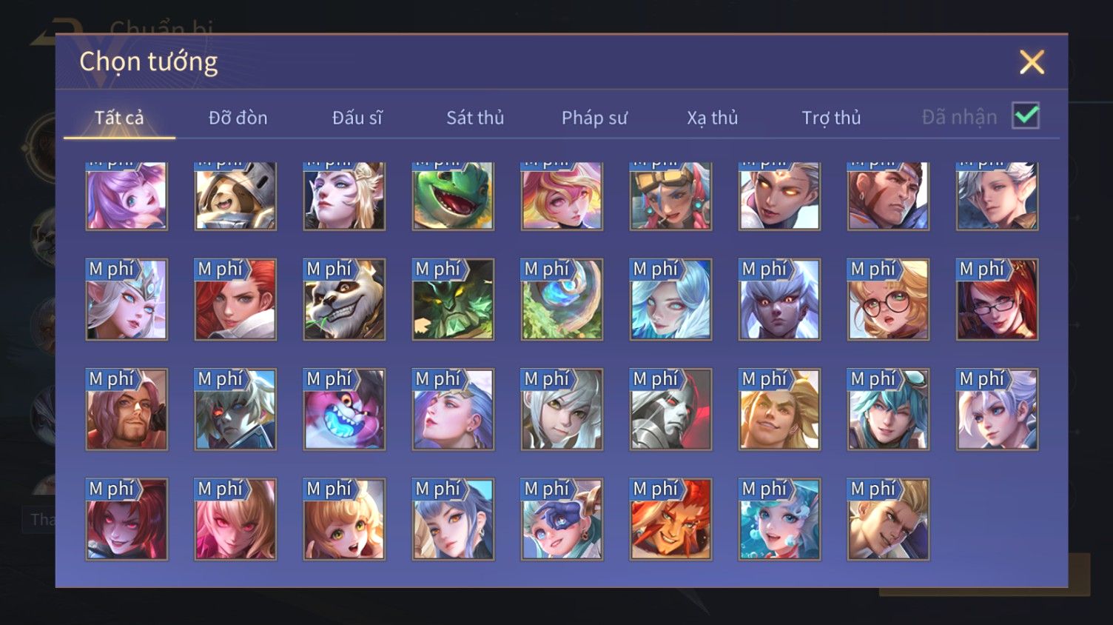Pick the blonde girl with round glasses
This screenshot has height=625, width=1113.
click(888, 299)
